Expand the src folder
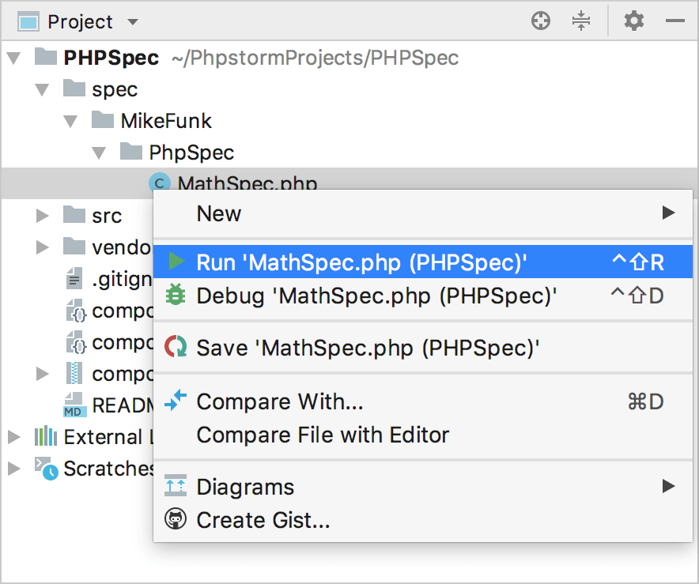This screenshot has width=699, height=584. click(42, 215)
